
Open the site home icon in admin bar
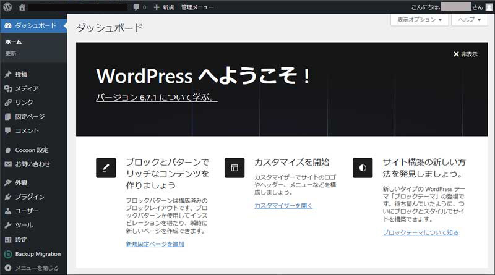click(22, 7)
